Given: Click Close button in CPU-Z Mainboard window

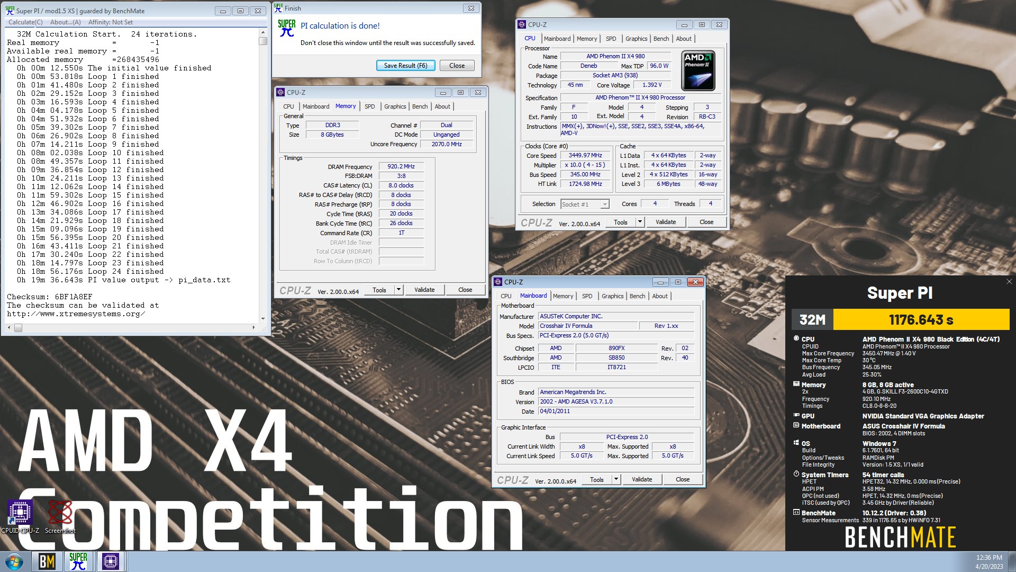Looking at the screenshot, I should pyautogui.click(x=683, y=479).
